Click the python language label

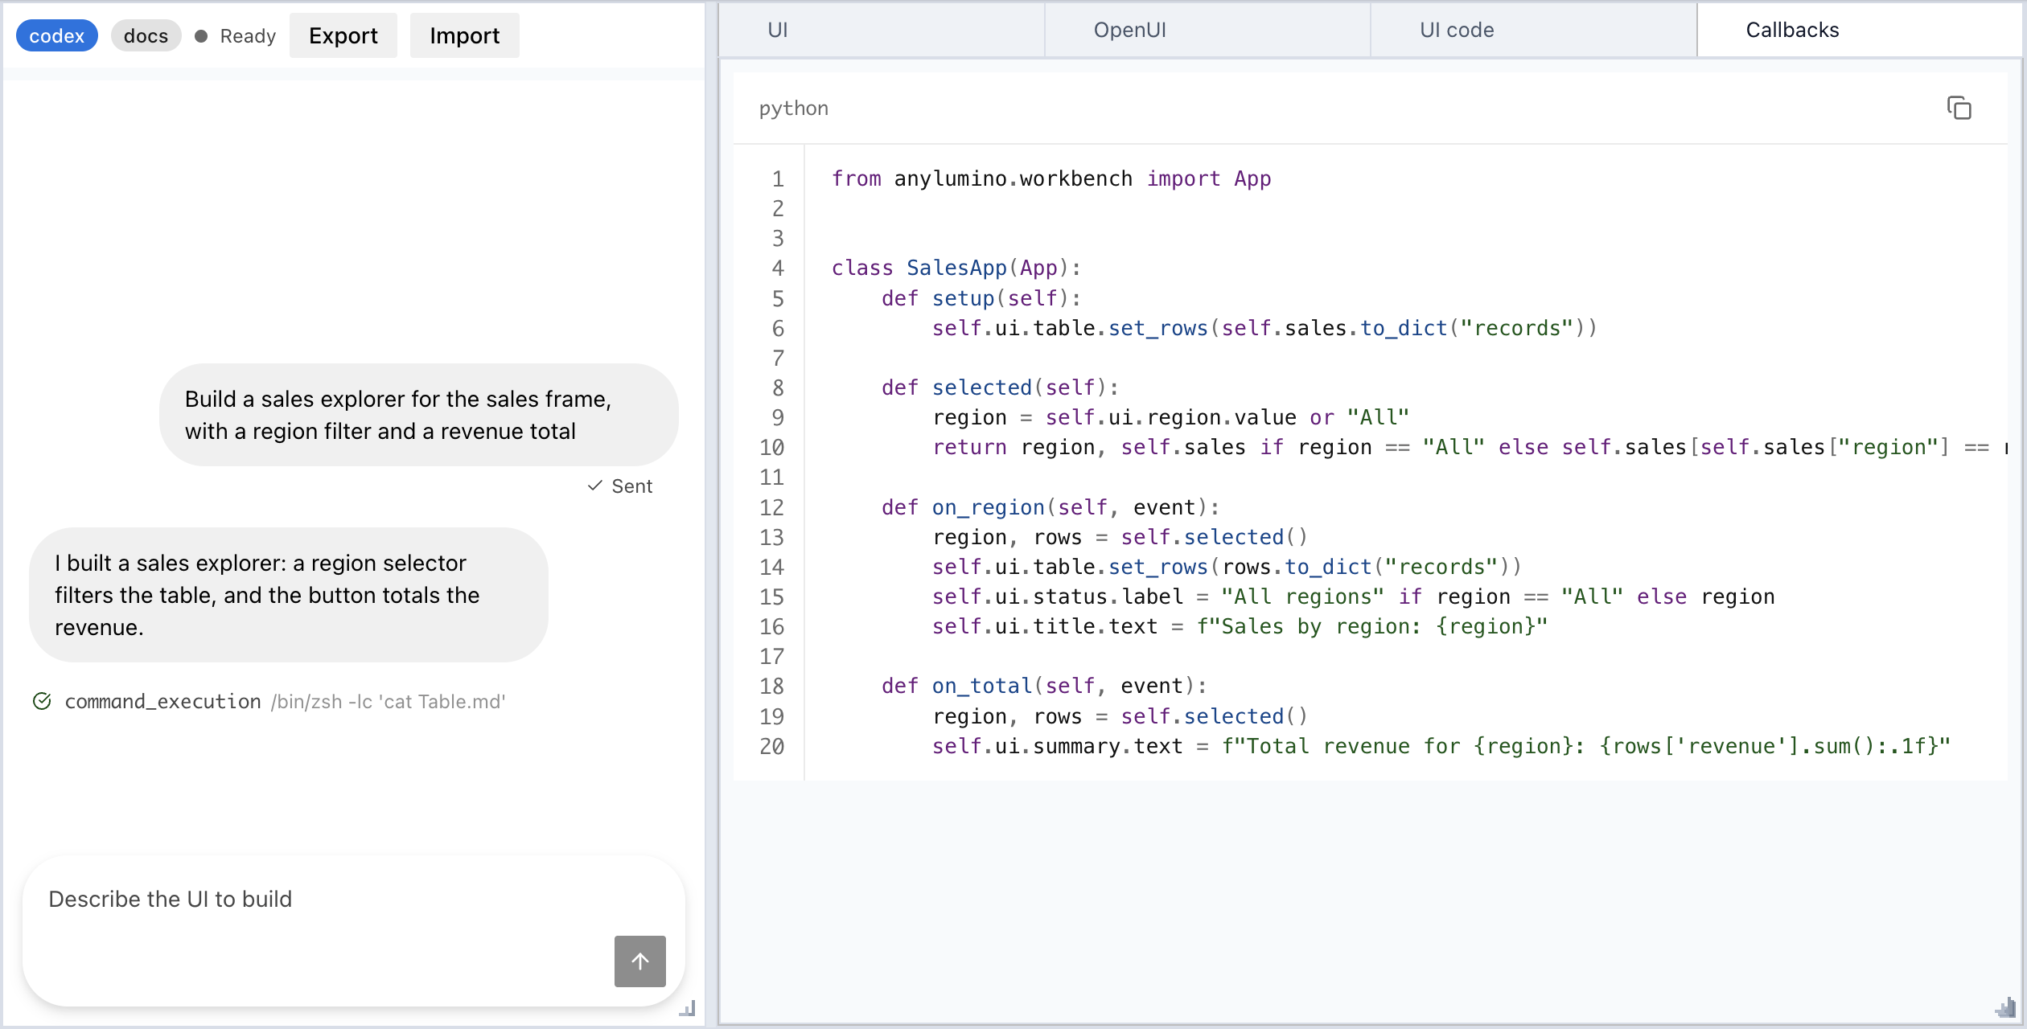[793, 108]
